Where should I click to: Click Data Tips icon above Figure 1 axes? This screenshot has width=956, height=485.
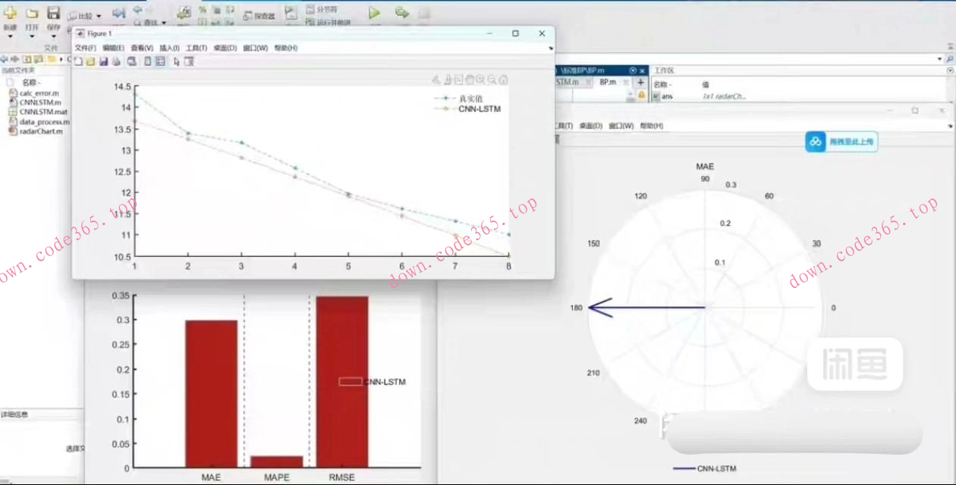pyautogui.click(x=458, y=79)
